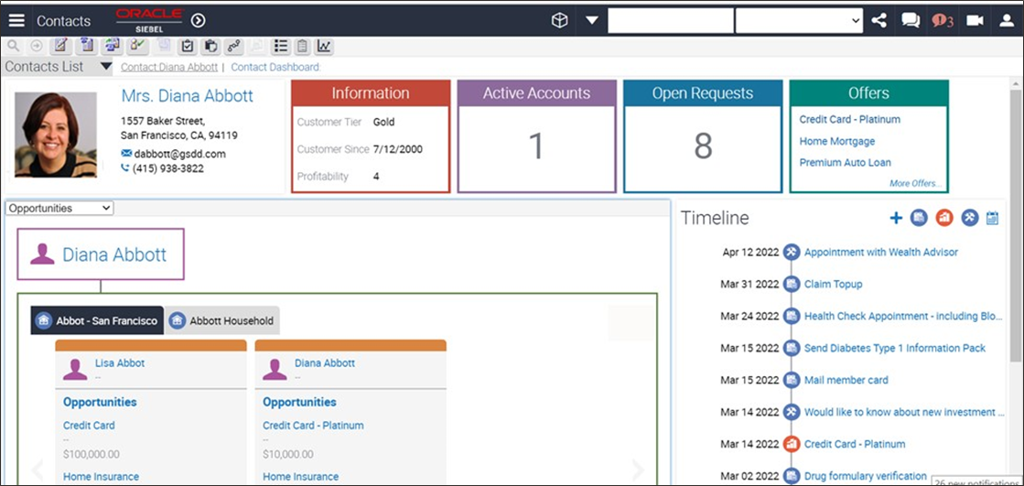This screenshot has height=486, width=1024.
Task: Click the Apr 12 2022 timeline marker icon
Action: 792,252
